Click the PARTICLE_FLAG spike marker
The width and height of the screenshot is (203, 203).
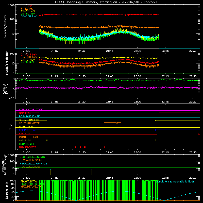(x=46, y=137)
